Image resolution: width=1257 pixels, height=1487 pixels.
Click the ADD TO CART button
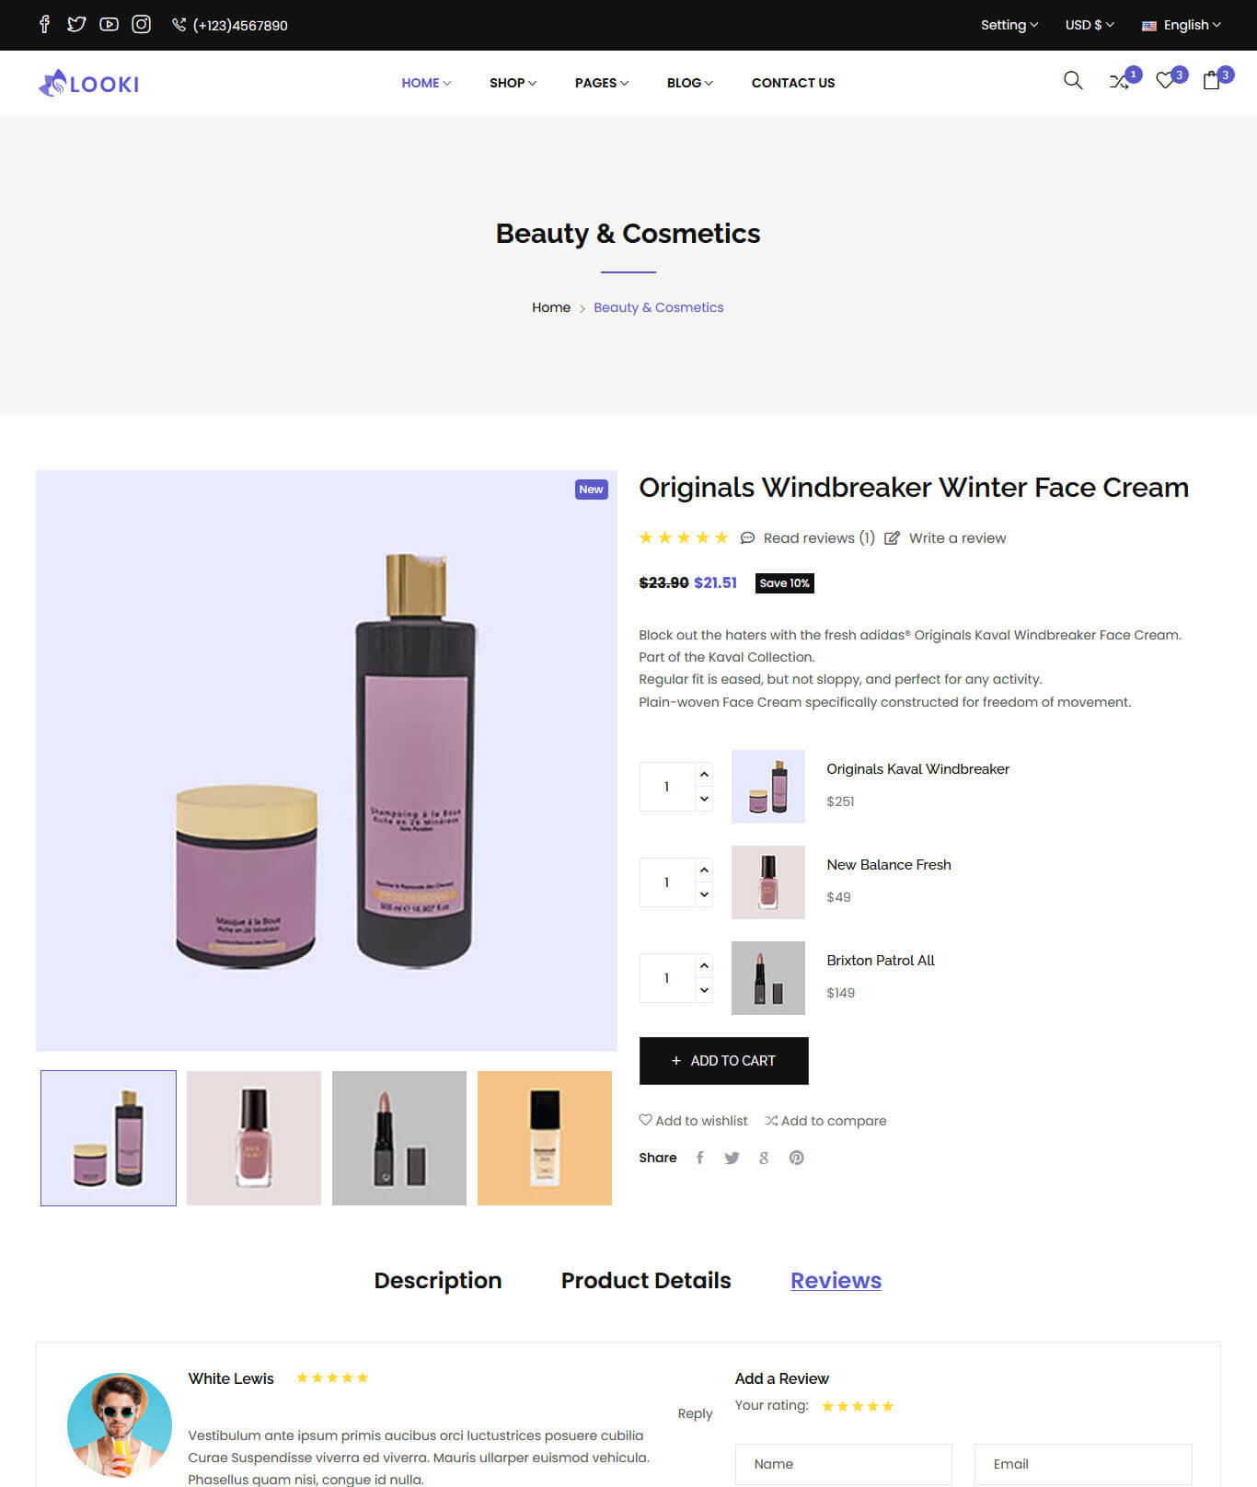(724, 1061)
